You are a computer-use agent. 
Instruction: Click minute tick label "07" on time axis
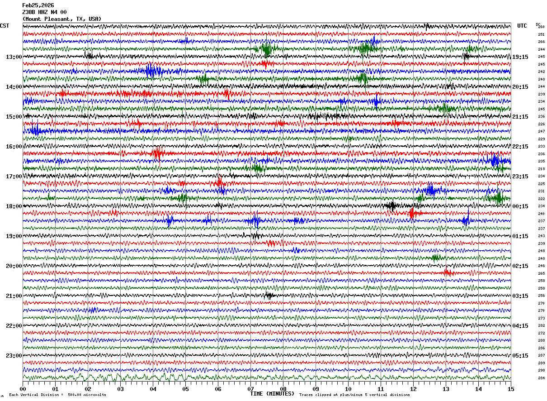(250, 389)
